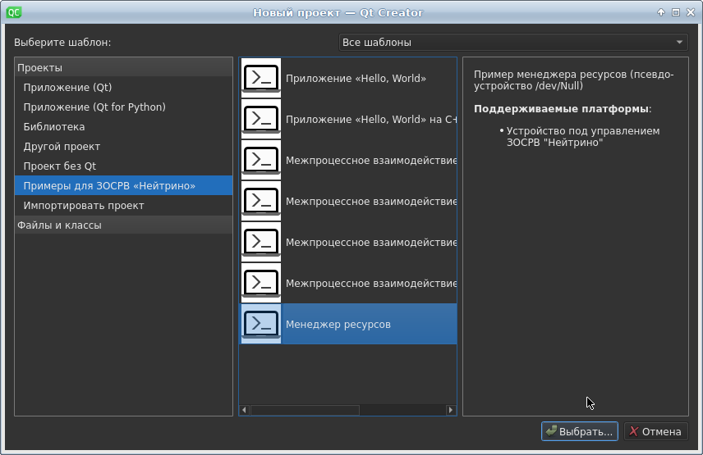The width and height of the screenshot is (703, 455).
Task: Click the «Hello, World» на C++ template icon
Action: pyautogui.click(x=261, y=119)
